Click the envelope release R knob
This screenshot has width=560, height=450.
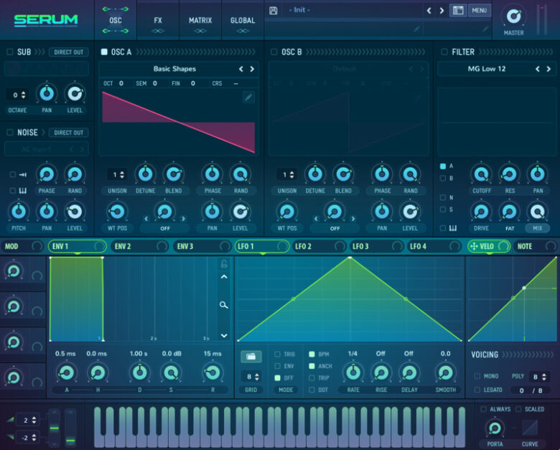tap(213, 372)
